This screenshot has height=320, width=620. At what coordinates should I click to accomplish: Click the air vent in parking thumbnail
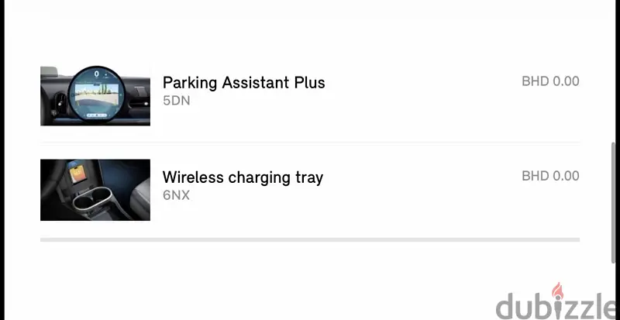click(x=60, y=104)
